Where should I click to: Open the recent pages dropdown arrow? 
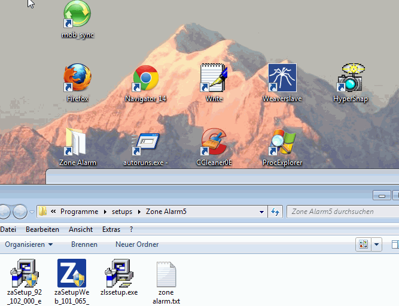(32, 212)
